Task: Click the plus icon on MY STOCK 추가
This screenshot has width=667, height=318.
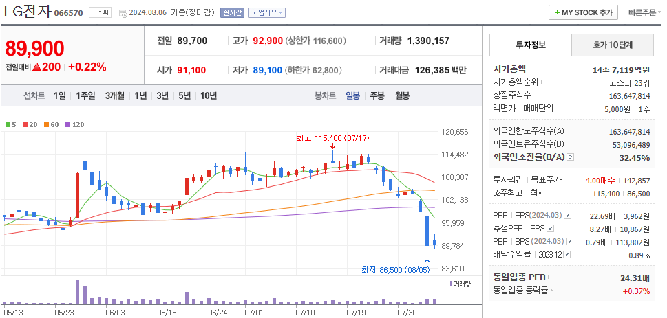Action: click(x=557, y=13)
